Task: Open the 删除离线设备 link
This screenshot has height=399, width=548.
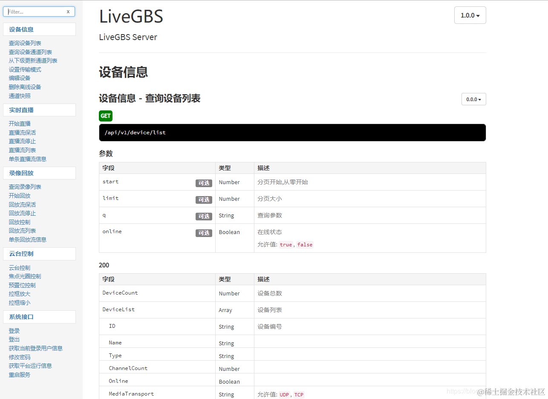Action: tap(25, 87)
